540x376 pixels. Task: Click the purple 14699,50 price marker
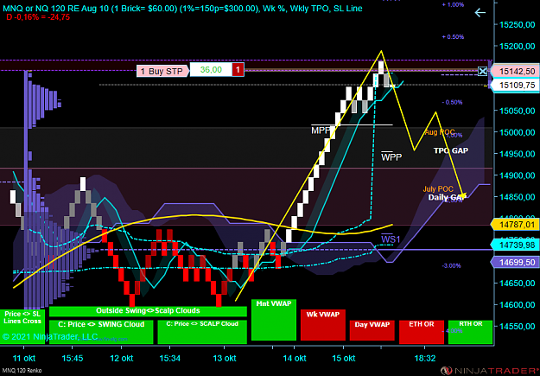pos(515,262)
